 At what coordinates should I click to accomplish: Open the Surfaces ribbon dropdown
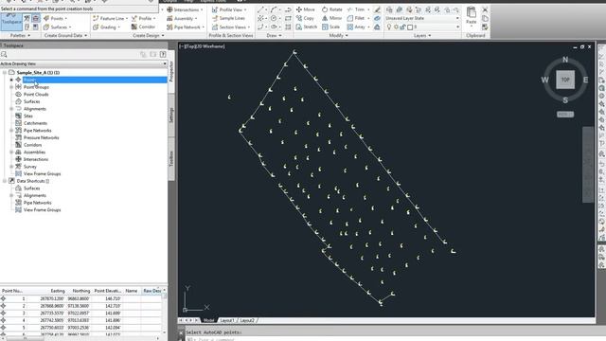click(57, 27)
